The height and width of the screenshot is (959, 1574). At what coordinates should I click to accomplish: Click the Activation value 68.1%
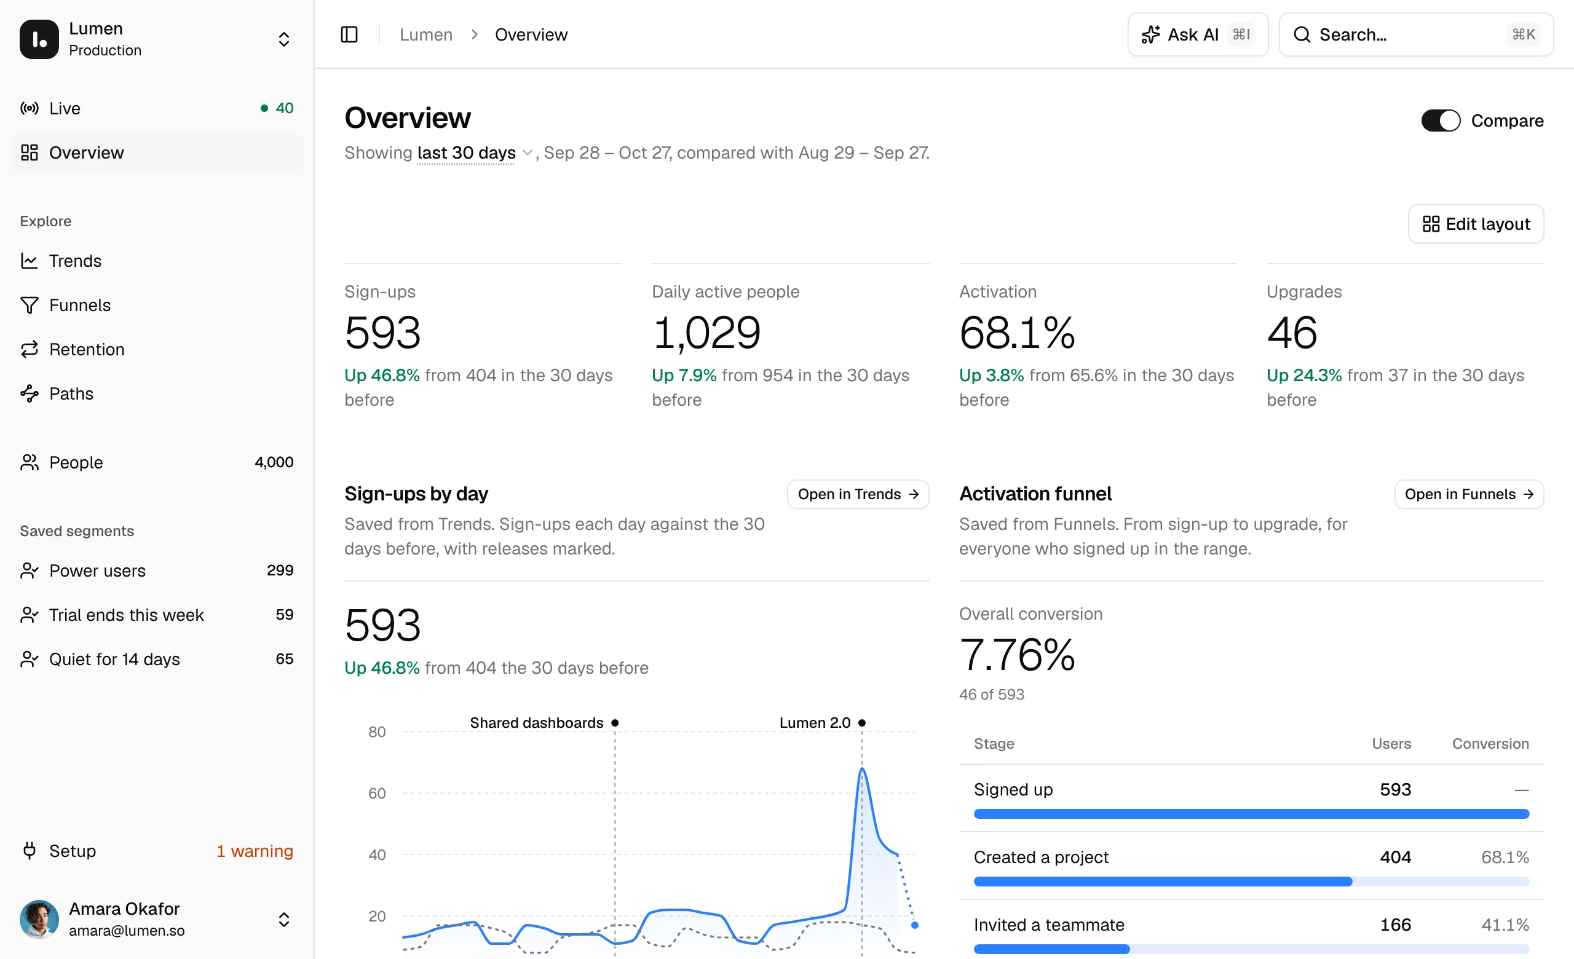[1017, 332]
